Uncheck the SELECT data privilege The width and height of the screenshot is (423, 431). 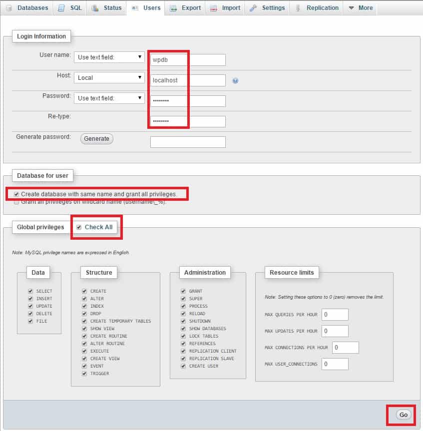[30, 291]
